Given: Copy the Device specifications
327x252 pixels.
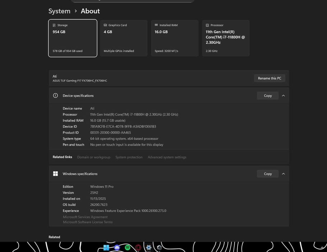Looking at the screenshot, I should [x=268, y=95].
